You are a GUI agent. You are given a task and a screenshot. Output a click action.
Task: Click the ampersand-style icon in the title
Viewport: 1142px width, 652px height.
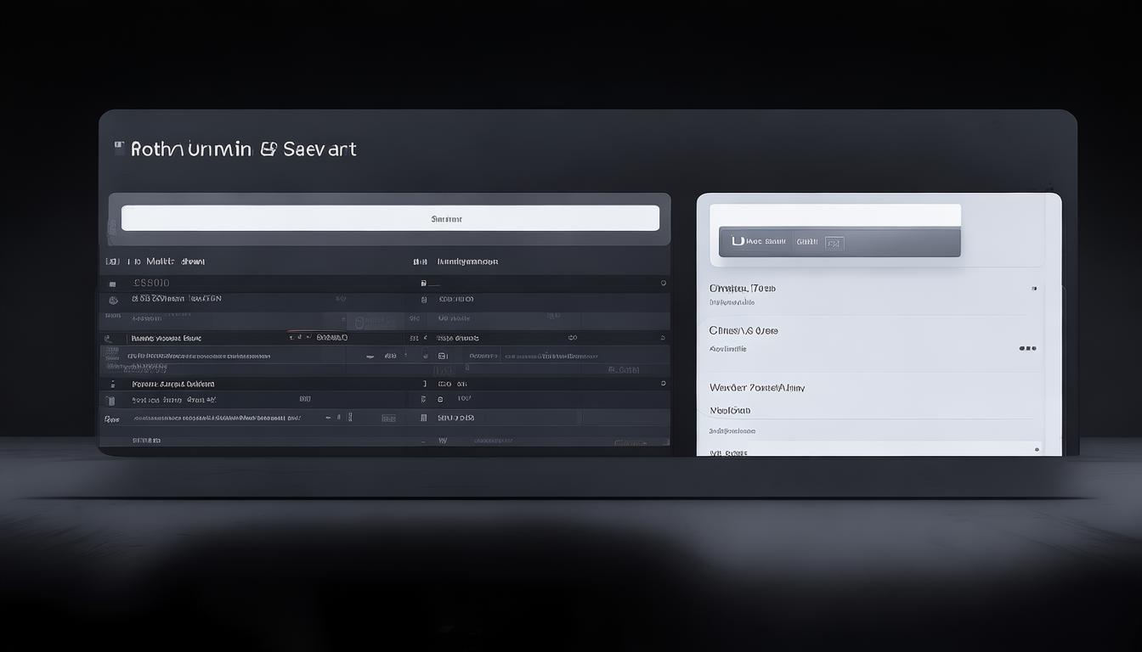268,149
